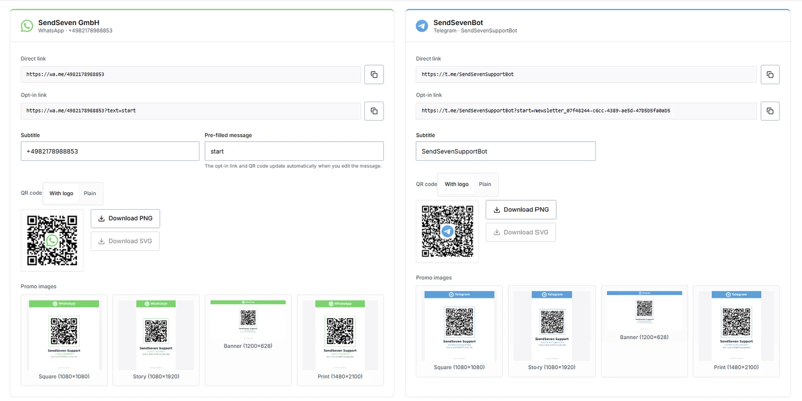Screen dimensions: 802x401
Task: Open WhatsApp Print (1480×2100) promo image
Action: click(x=340, y=340)
